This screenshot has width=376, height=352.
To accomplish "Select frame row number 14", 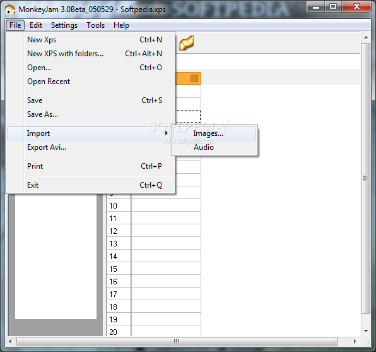I will [x=119, y=257].
